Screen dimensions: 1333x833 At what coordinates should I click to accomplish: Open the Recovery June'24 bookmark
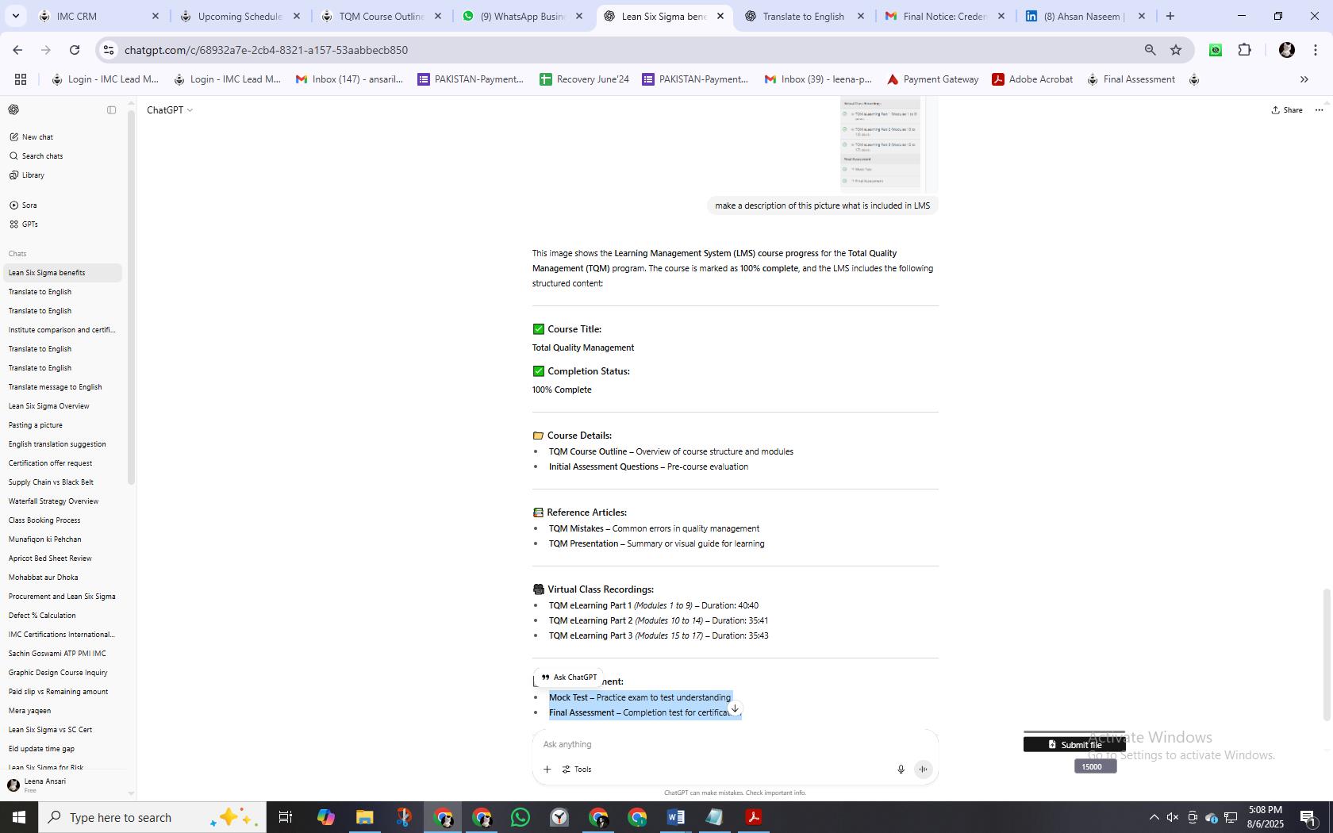tap(585, 79)
